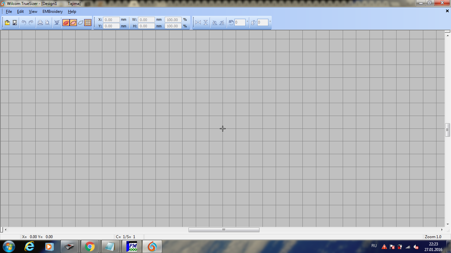Click the Mirror Horizontal icon
Screen dimensions: 451x253
point(198,23)
